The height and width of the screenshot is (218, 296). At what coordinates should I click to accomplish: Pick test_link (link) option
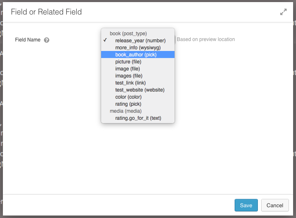(138, 83)
